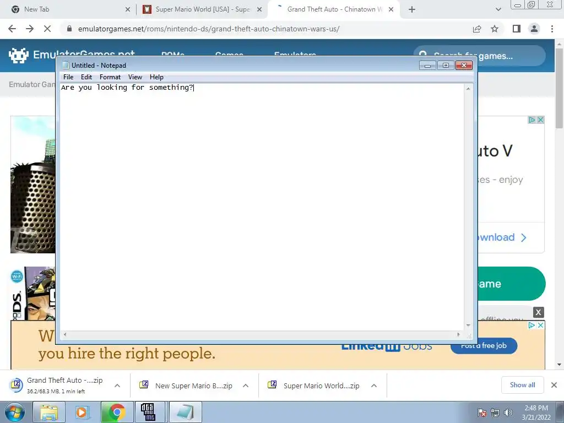Viewport: 564px width, 423px height.
Task: Open New Super Mario B zip download
Action: click(187, 386)
